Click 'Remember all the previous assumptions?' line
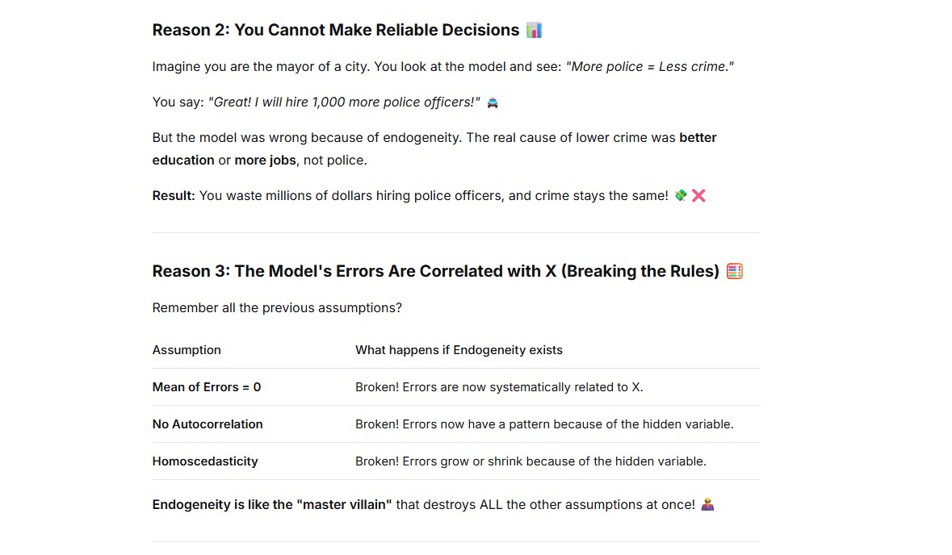 coord(277,307)
